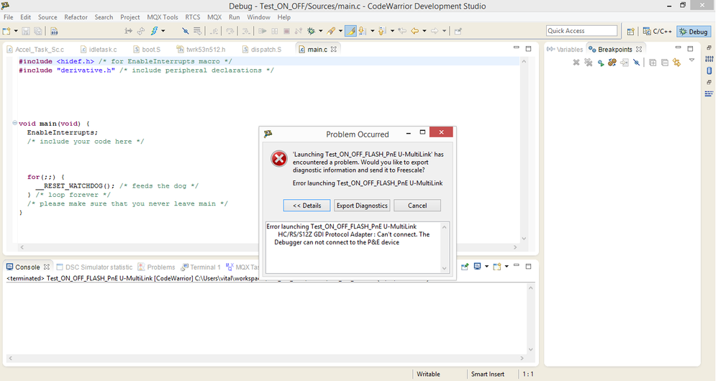The width and height of the screenshot is (718, 381).
Task: Select the Debug perspective button
Action: click(694, 32)
